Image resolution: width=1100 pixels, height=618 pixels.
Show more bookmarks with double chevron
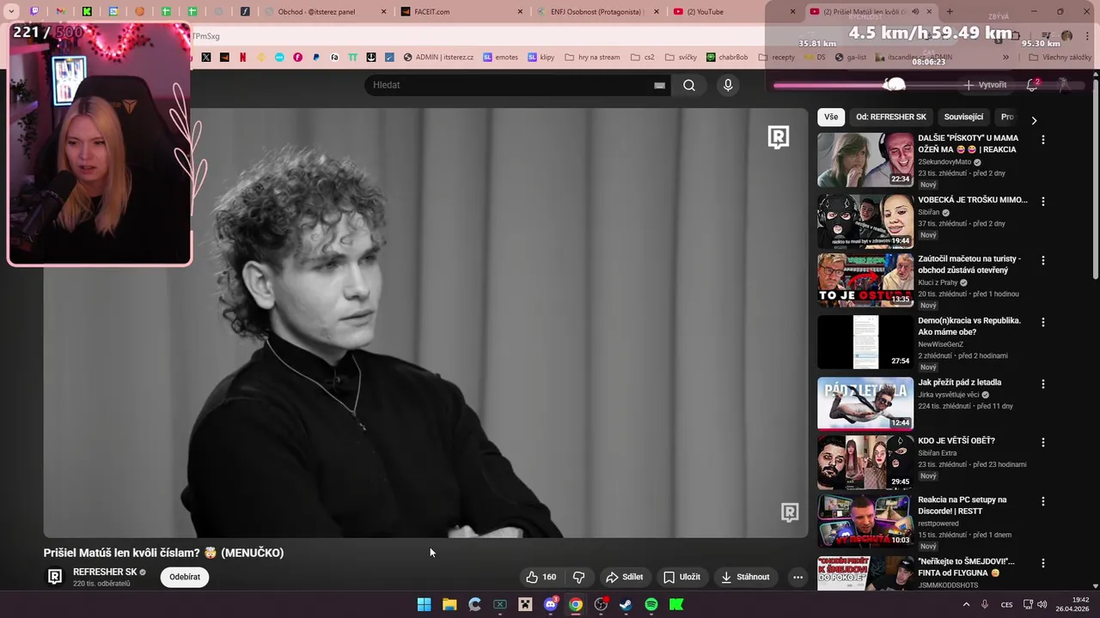pyautogui.click(x=1005, y=58)
